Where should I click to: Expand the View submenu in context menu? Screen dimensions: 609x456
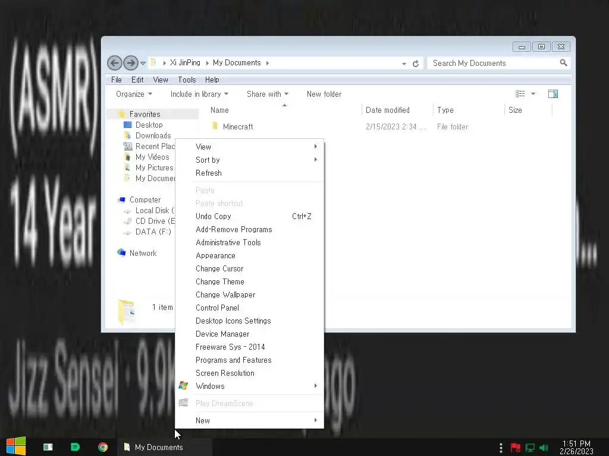249,147
